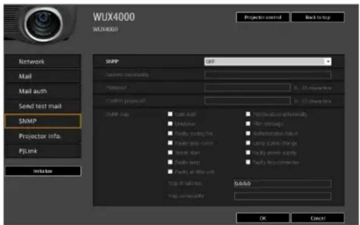Click the projector lens image
The width and height of the screenshot is (360, 225).
pyautogui.click(x=43, y=24)
